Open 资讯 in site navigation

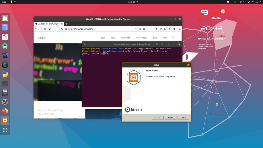coord(113,38)
